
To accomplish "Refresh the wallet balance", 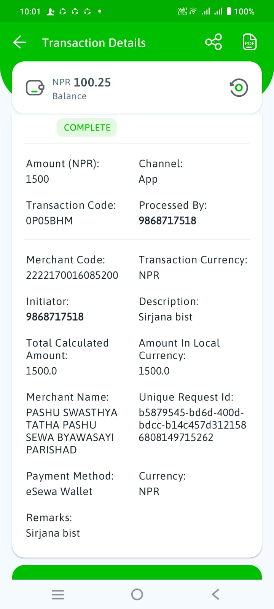I will coord(239,88).
